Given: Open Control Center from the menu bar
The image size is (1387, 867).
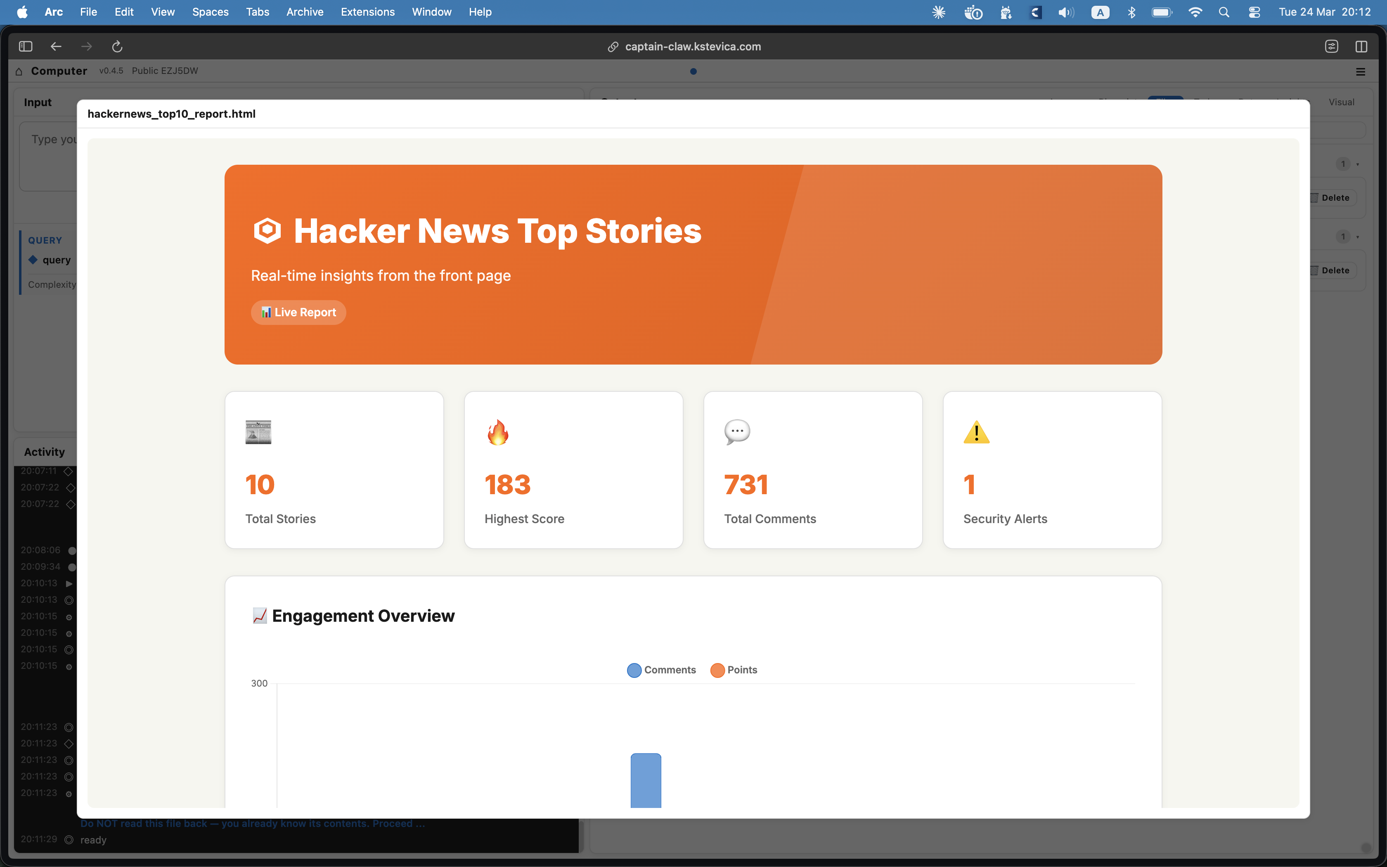Looking at the screenshot, I should tap(1254, 12).
